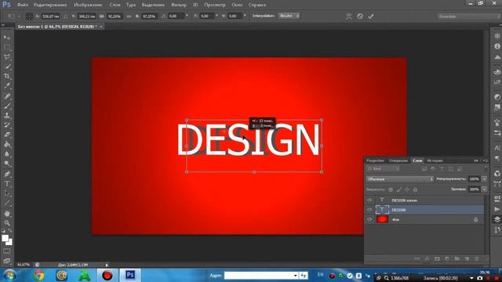Switch to the Операции tab

coord(398,161)
